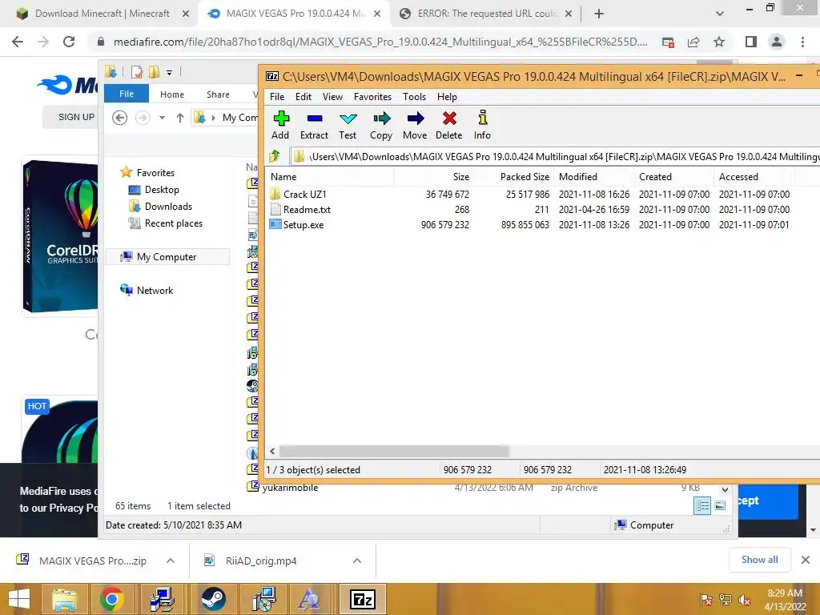Viewport: 820px width, 615px height.
Task: Click the Explorer Forward navigation arrow
Action: [143, 118]
